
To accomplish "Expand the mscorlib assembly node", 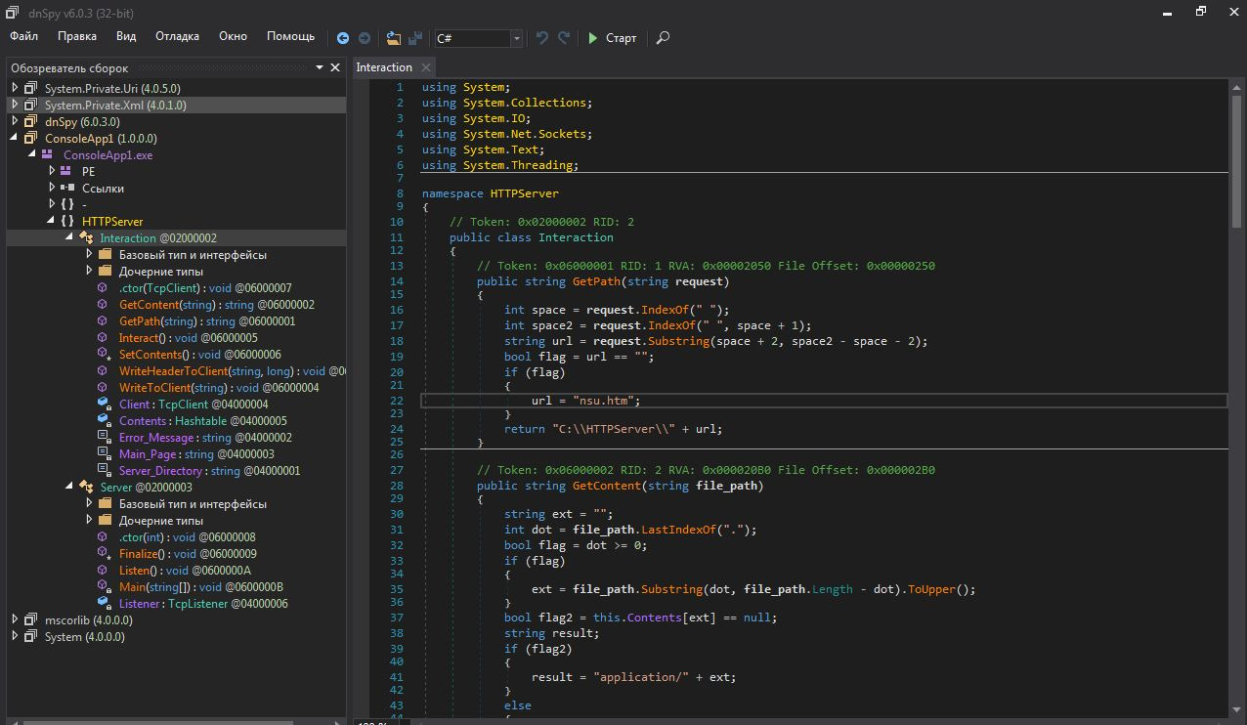I will pos(15,619).
